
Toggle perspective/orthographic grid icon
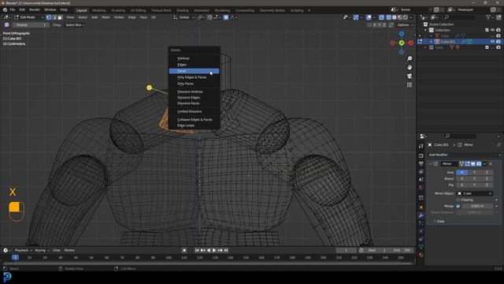409,85
